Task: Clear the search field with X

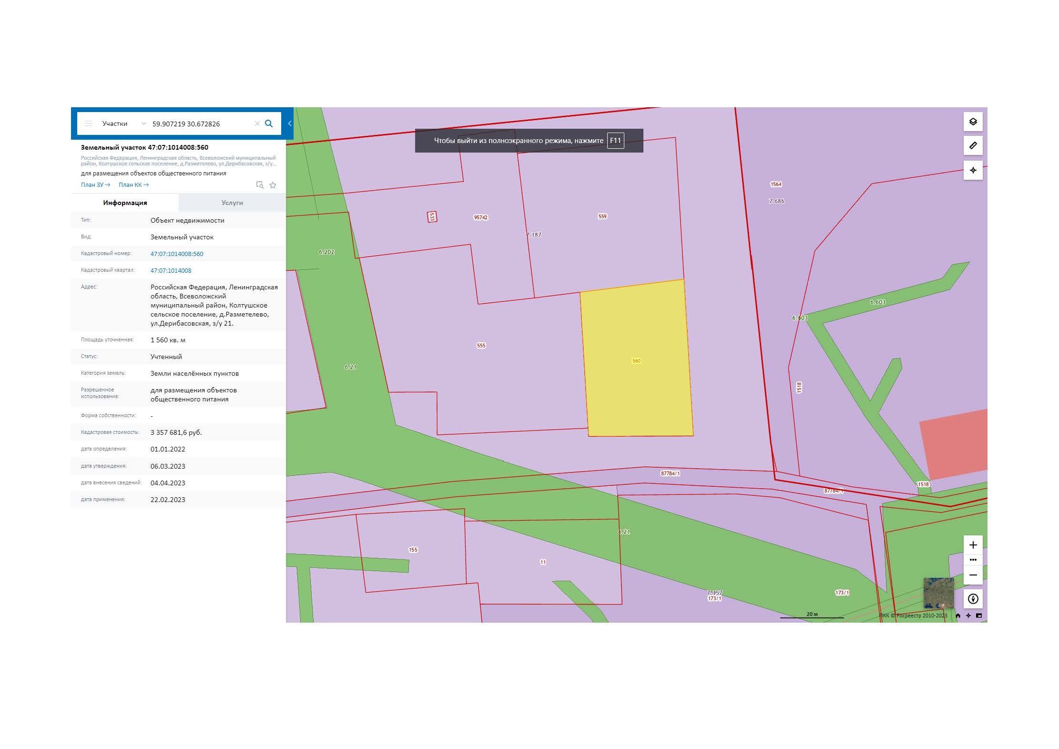Action: (257, 123)
